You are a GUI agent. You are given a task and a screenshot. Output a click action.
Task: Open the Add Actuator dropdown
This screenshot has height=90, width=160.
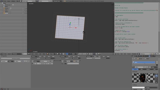click(x=105, y=58)
